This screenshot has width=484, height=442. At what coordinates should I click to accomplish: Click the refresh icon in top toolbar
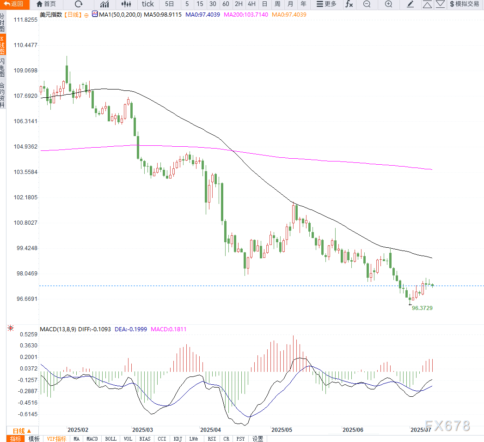[x=79, y=4]
